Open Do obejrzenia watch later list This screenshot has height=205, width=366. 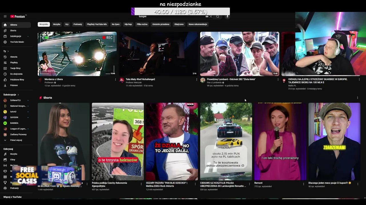16,74
